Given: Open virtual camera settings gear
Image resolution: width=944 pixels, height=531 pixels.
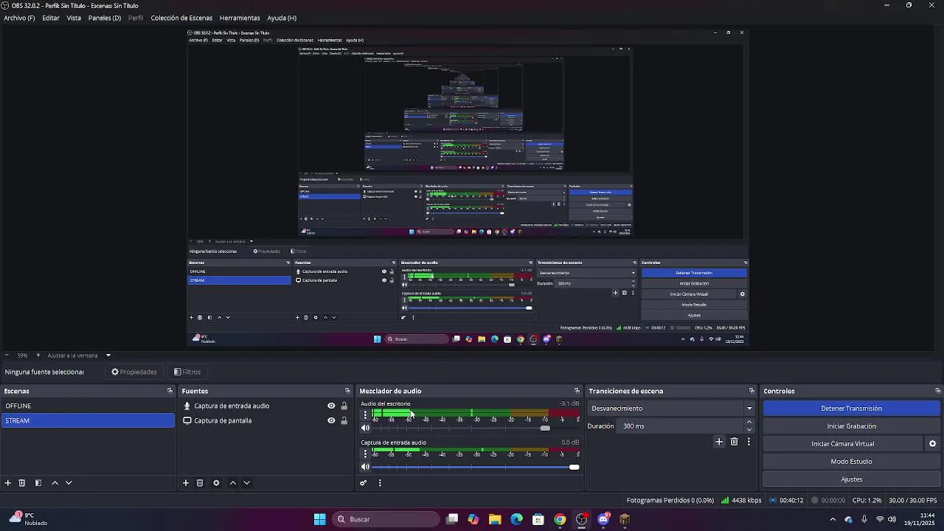Looking at the screenshot, I should pos(932,444).
